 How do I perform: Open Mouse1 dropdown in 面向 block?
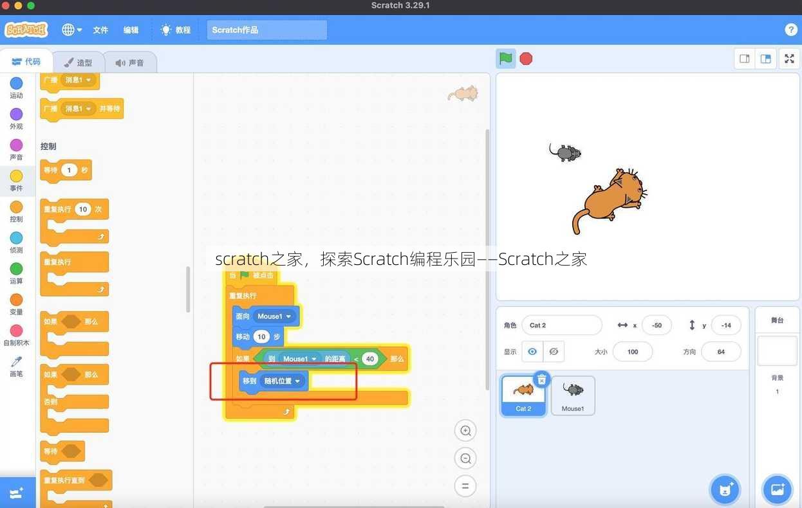(275, 316)
